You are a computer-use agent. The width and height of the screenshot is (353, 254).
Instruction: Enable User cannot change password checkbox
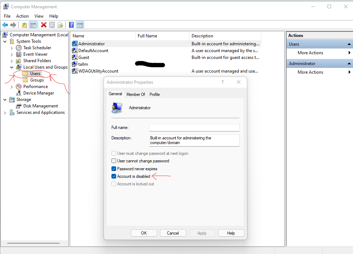[x=114, y=161]
